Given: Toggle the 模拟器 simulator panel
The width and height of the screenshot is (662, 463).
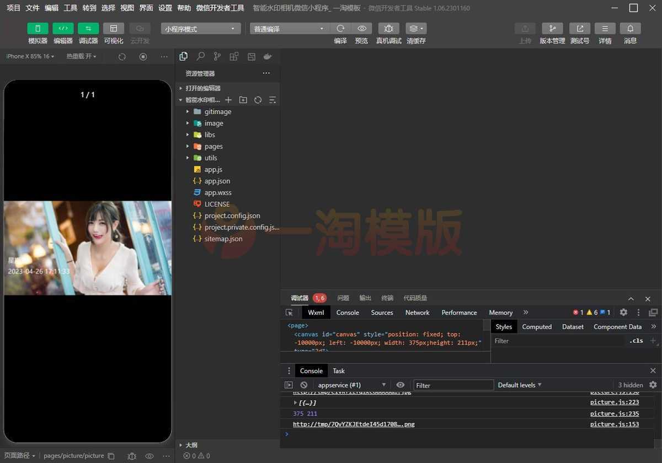Looking at the screenshot, I should click(38, 29).
